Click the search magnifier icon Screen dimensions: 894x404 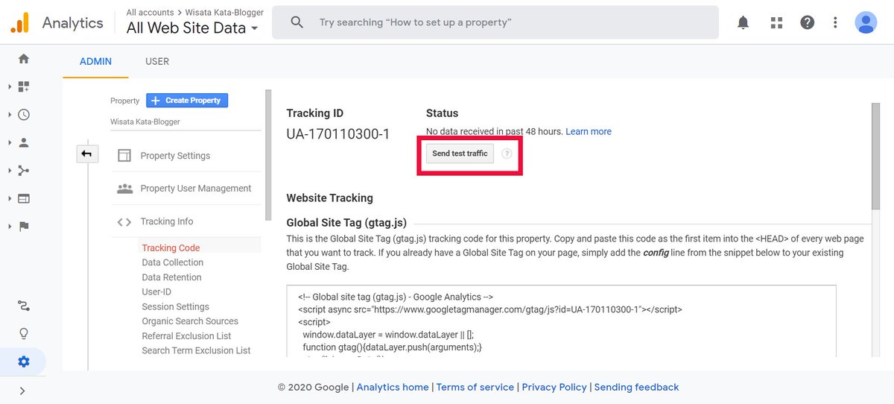297,22
